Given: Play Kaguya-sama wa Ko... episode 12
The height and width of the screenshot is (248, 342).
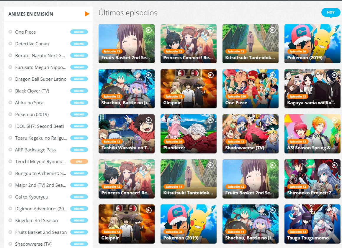Looking at the screenshot, I should pos(312,89).
